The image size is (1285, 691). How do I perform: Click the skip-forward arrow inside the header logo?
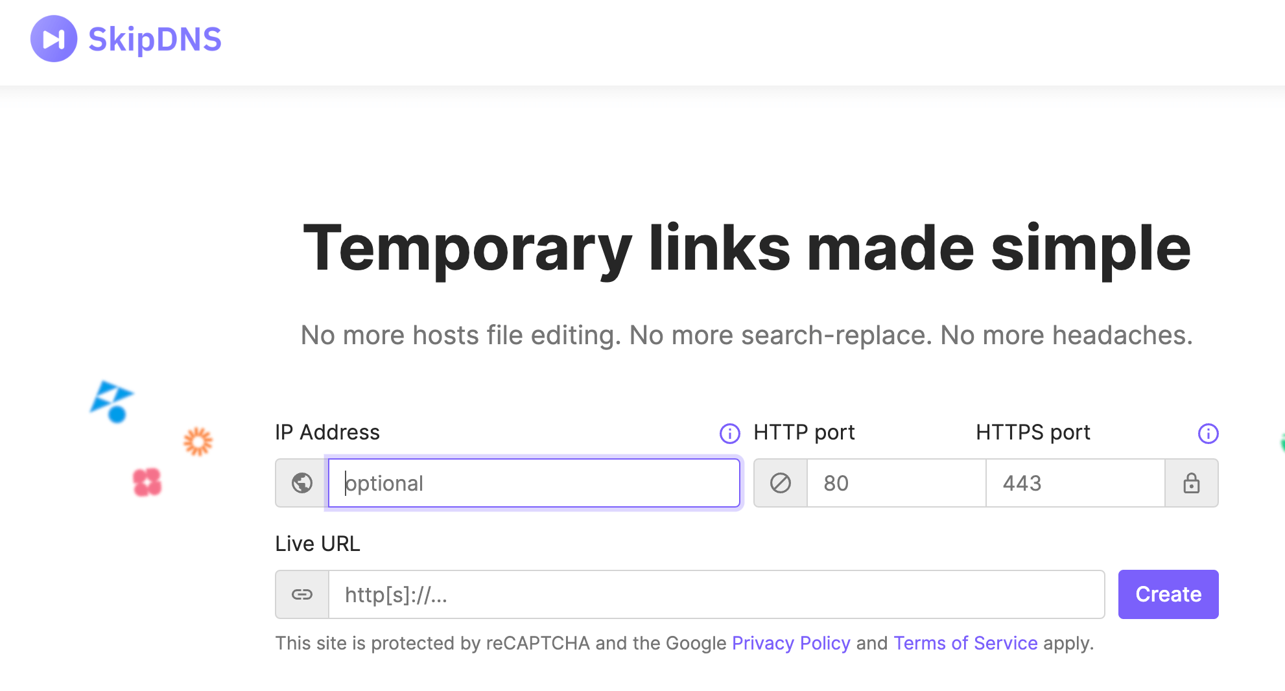53,39
